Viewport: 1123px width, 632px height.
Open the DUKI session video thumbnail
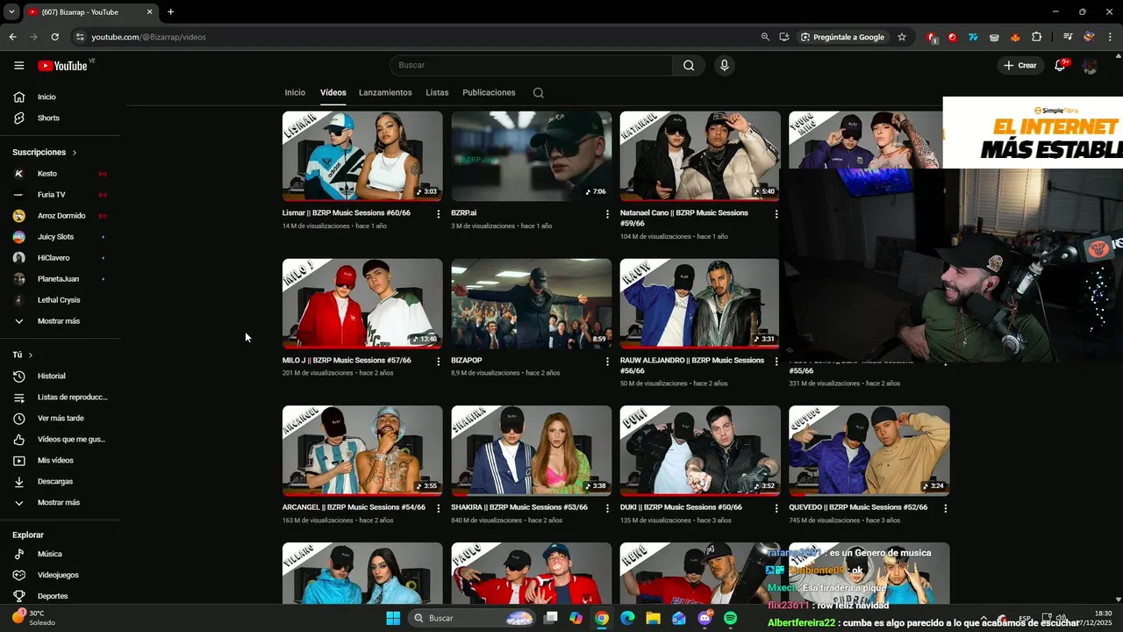click(x=700, y=451)
